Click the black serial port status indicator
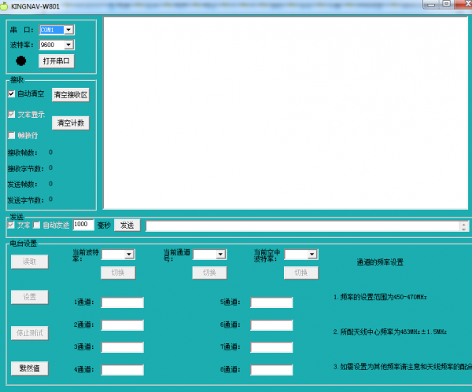The image size is (472, 392). click(20, 60)
